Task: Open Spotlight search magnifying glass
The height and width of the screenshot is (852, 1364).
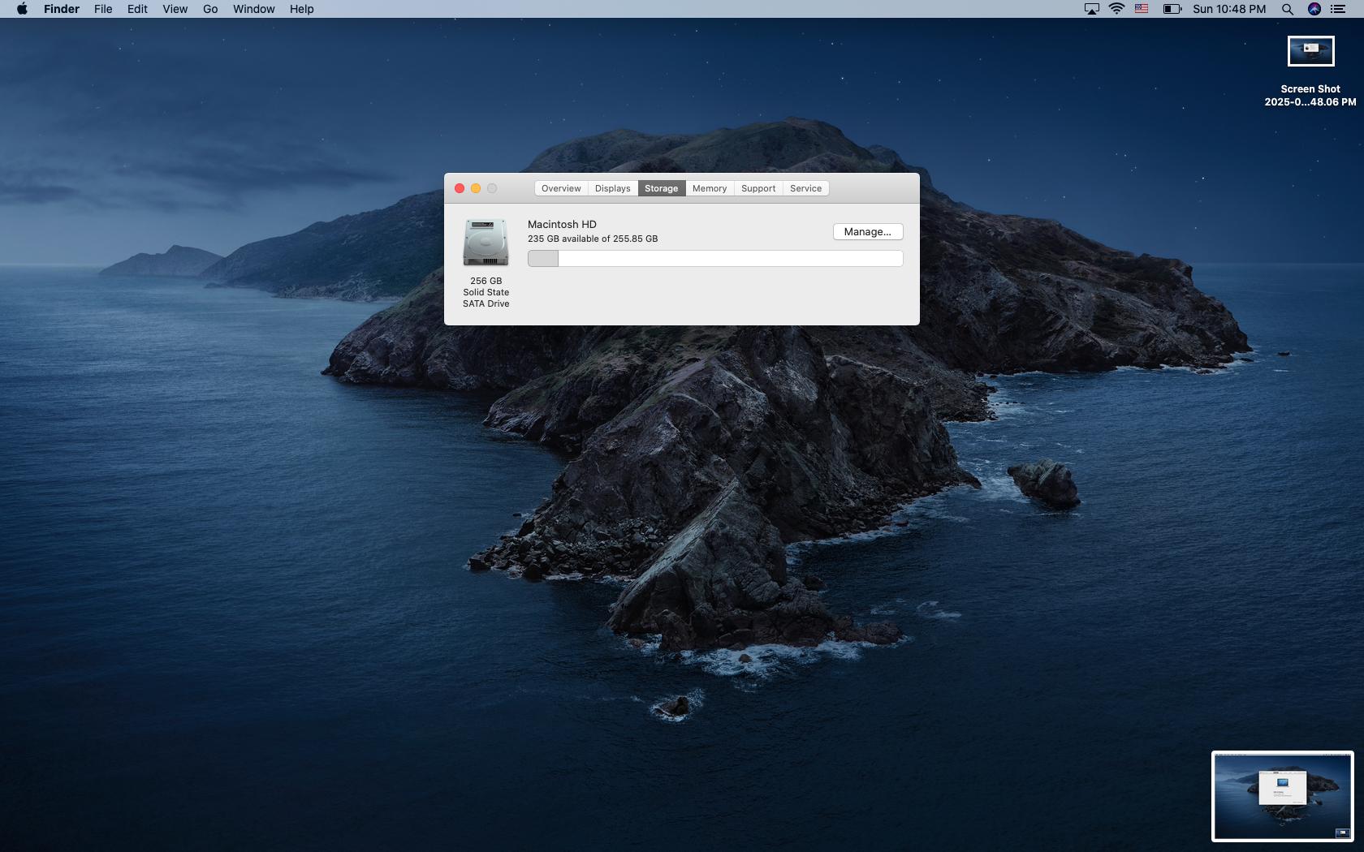Action: [x=1288, y=9]
